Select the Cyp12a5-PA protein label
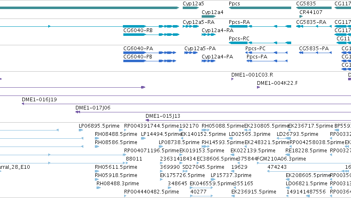 click(x=200, y=49)
